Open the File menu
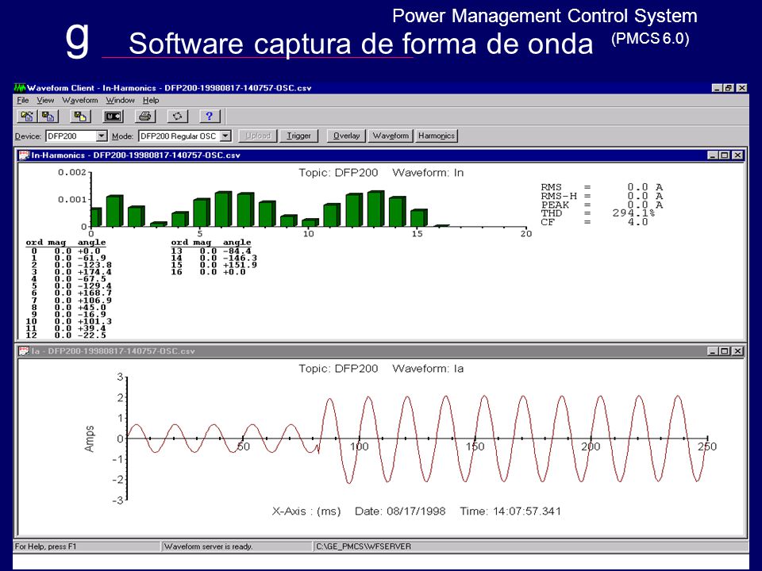Screen dimensions: 762x571 coord(23,101)
